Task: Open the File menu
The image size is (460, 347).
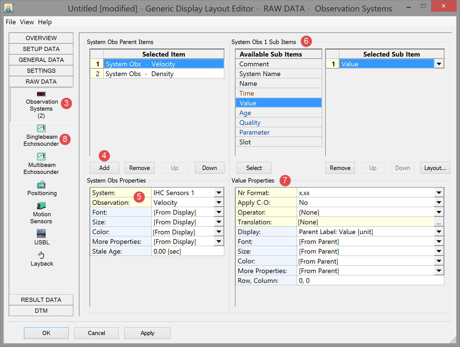Action: 11,22
